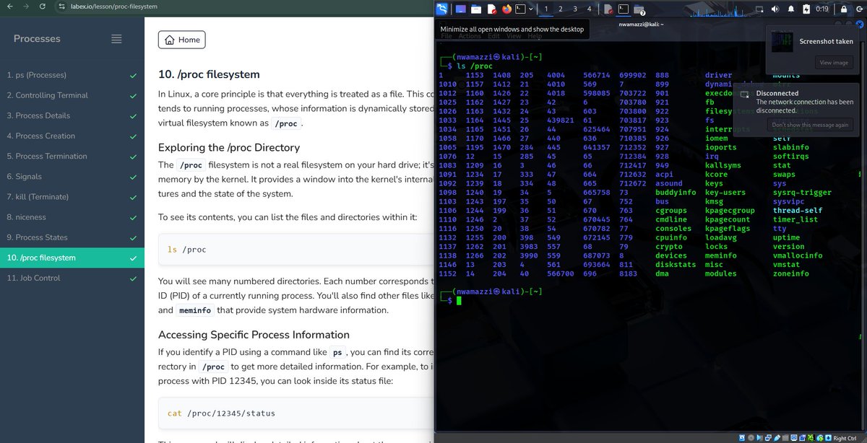Open lesson 2. Controlling Terminal

[72, 95]
